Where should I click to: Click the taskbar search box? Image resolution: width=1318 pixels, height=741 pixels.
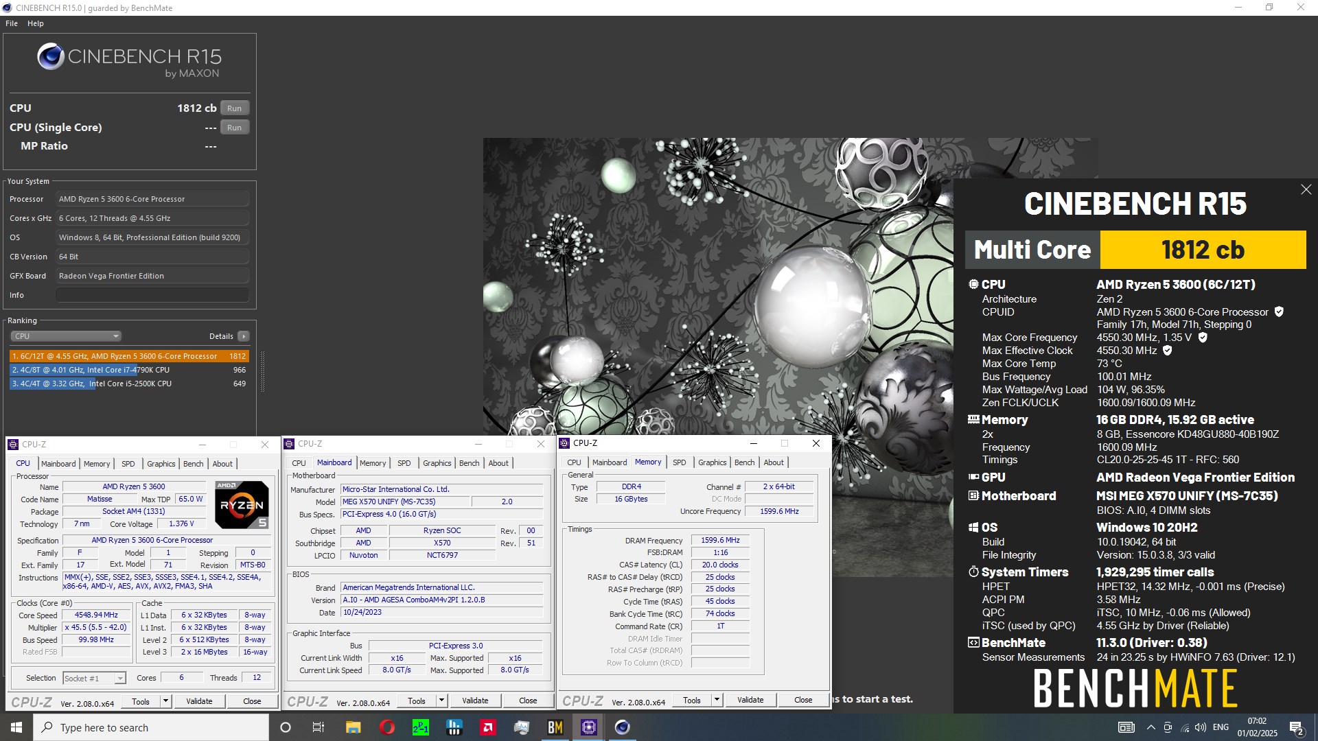pyautogui.click(x=151, y=727)
